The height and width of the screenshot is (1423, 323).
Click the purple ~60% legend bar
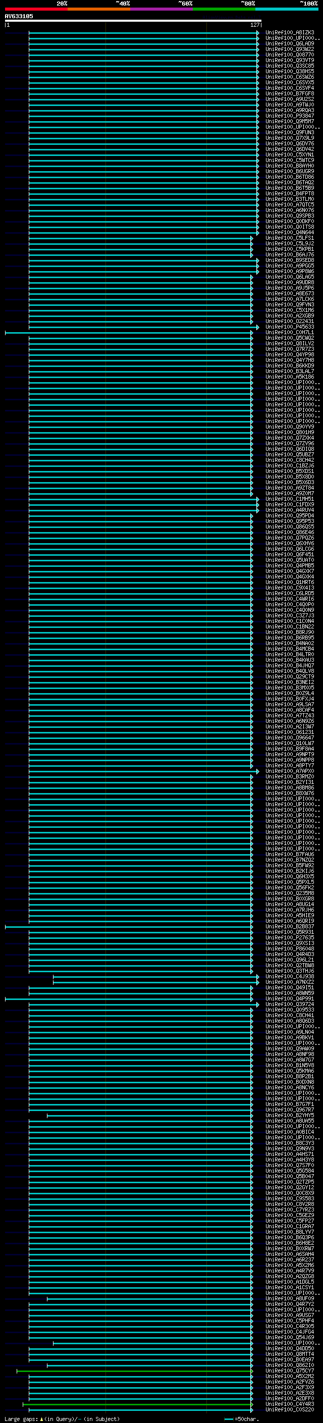(162, 9)
